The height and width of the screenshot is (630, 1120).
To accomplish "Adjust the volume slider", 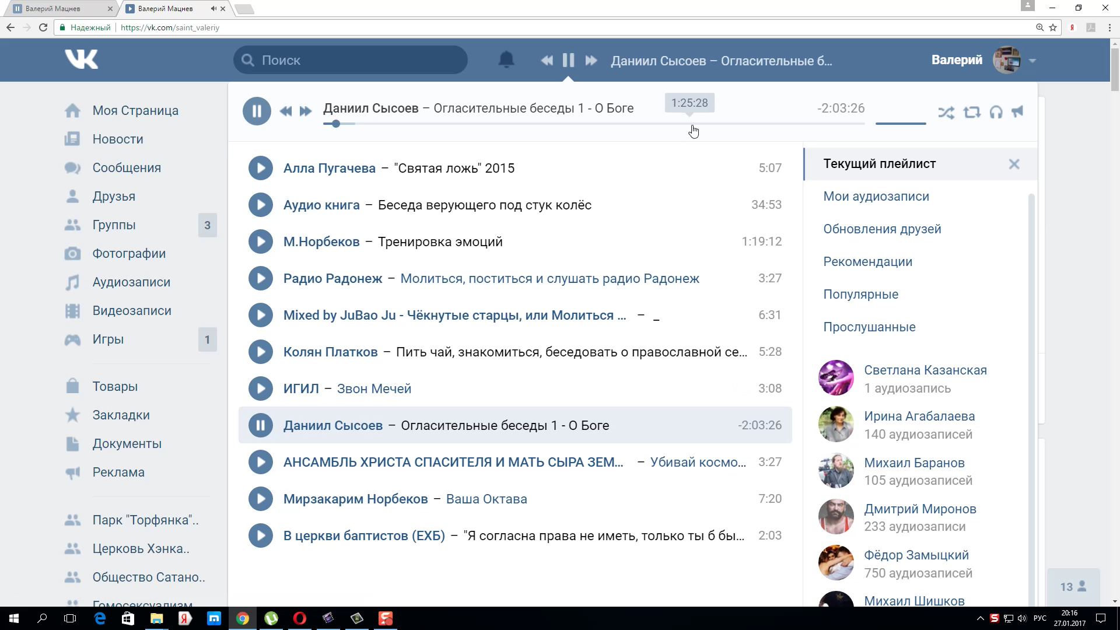I will pos(901,123).
